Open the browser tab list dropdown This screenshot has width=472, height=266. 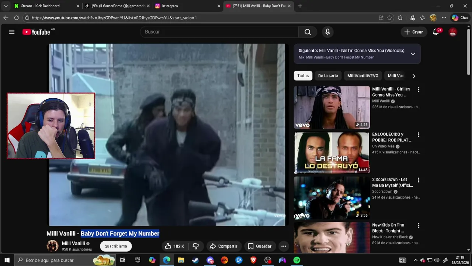(x=6, y=6)
